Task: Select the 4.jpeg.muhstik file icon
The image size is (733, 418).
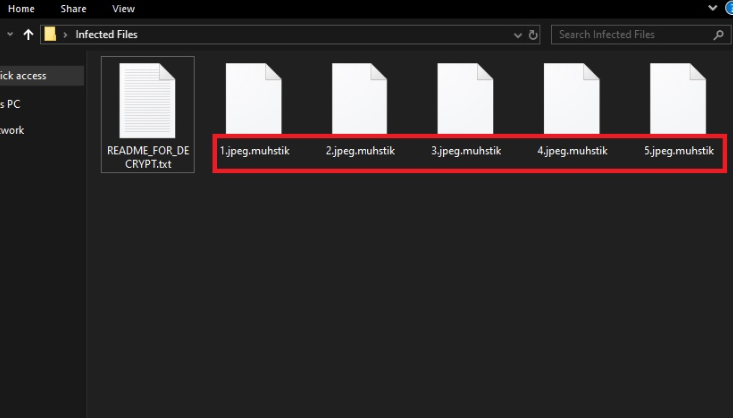Action: tap(572, 98)
